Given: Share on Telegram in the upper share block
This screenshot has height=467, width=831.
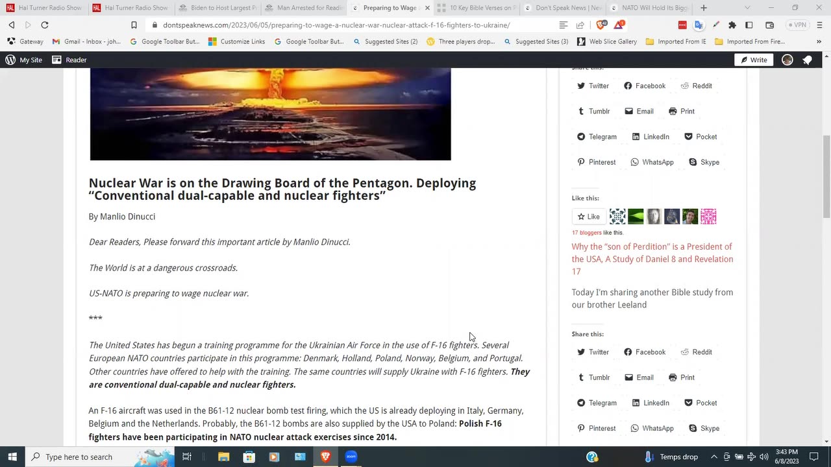Looking at the screenshot, I should 597,137.
